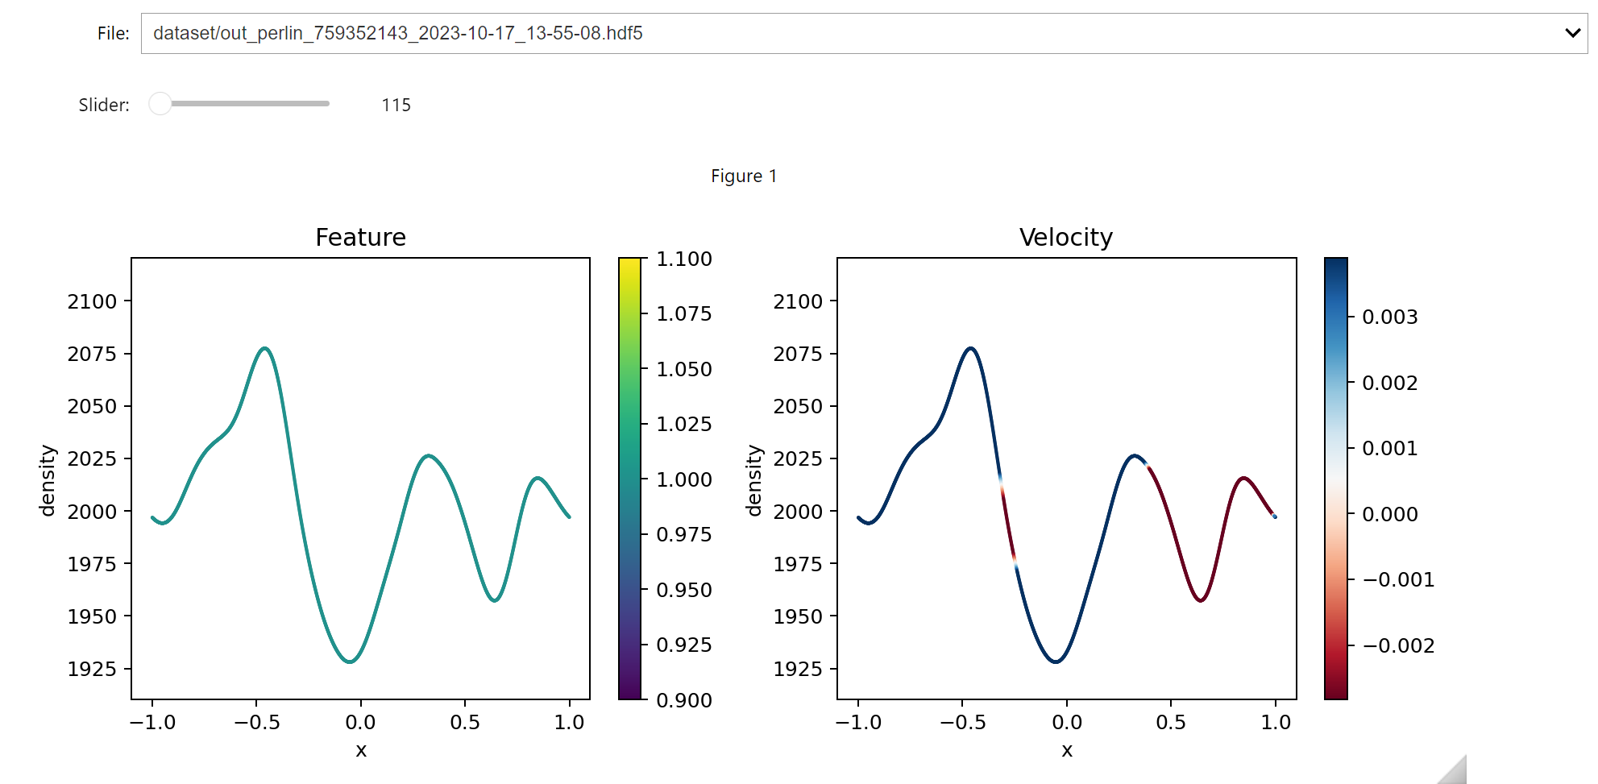Click the yellow top of Feature colorbar
1598x784 pixels.
tap(629, 264)
